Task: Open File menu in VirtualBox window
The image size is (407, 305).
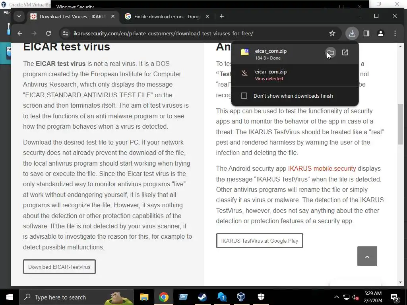Action: 7,13
